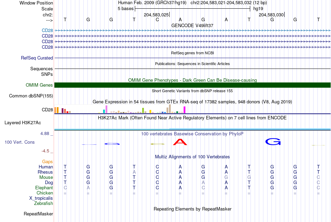
Task: Click the Zebrafish alignment row label
Action: click(44, 204)
